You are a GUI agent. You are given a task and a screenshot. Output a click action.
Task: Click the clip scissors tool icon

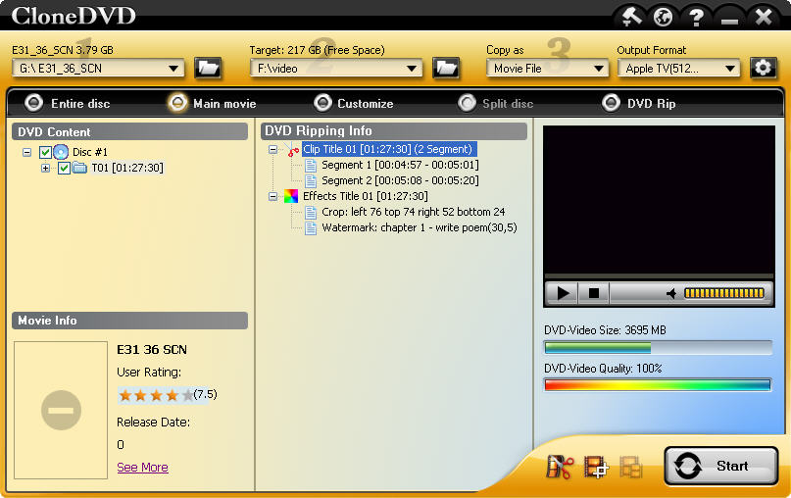coord(560,467)
